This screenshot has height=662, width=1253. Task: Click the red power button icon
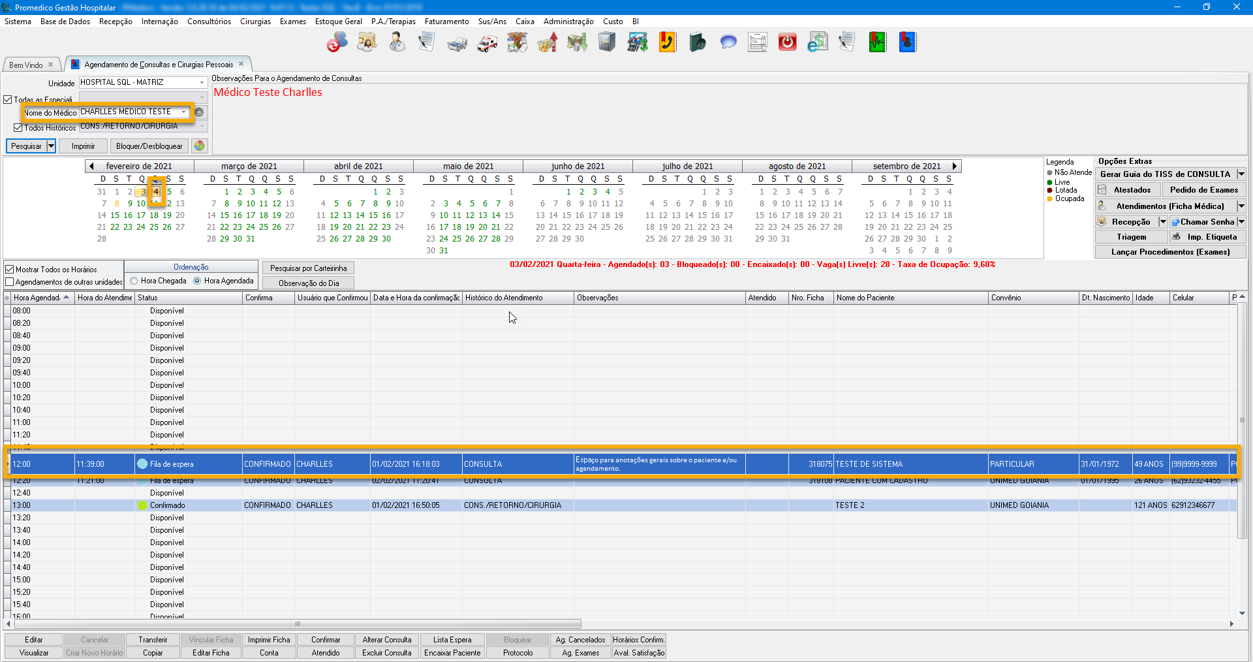coord(788,42)
